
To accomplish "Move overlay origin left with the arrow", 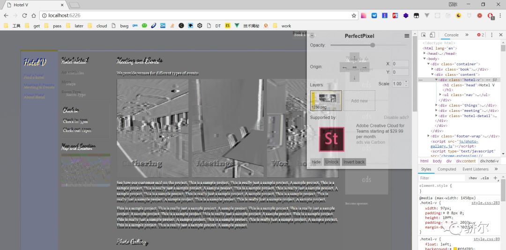I will click(345, 67).
